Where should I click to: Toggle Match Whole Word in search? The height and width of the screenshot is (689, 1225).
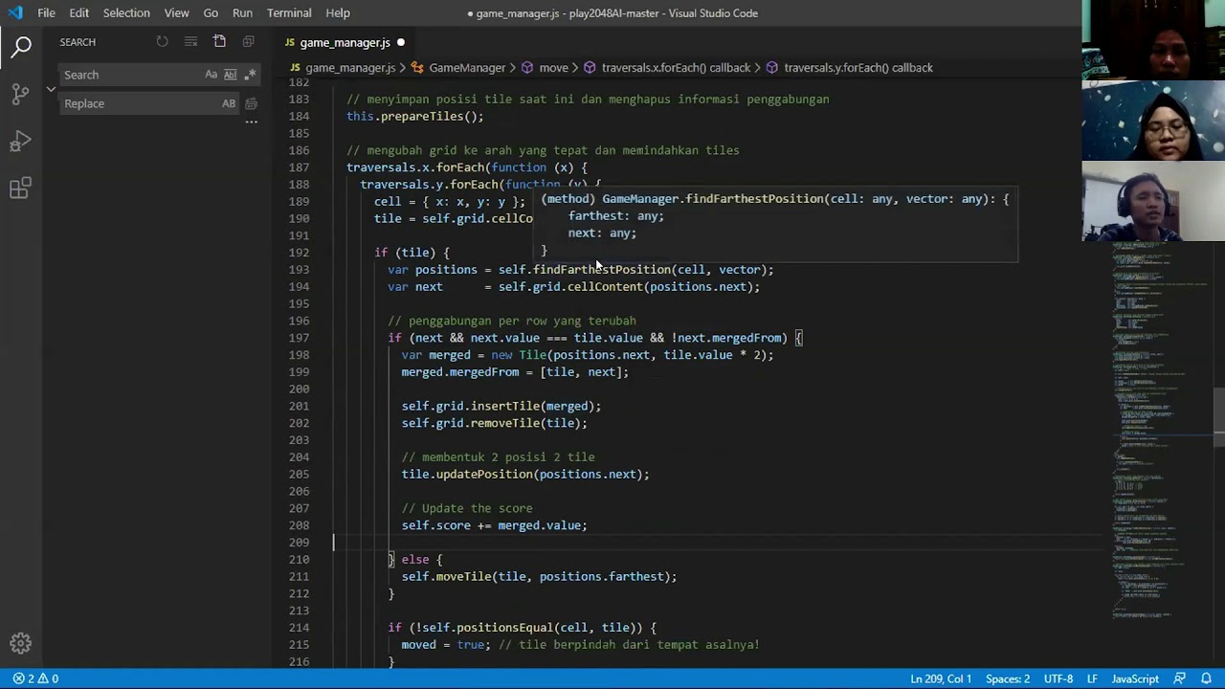tap(231, 75)
